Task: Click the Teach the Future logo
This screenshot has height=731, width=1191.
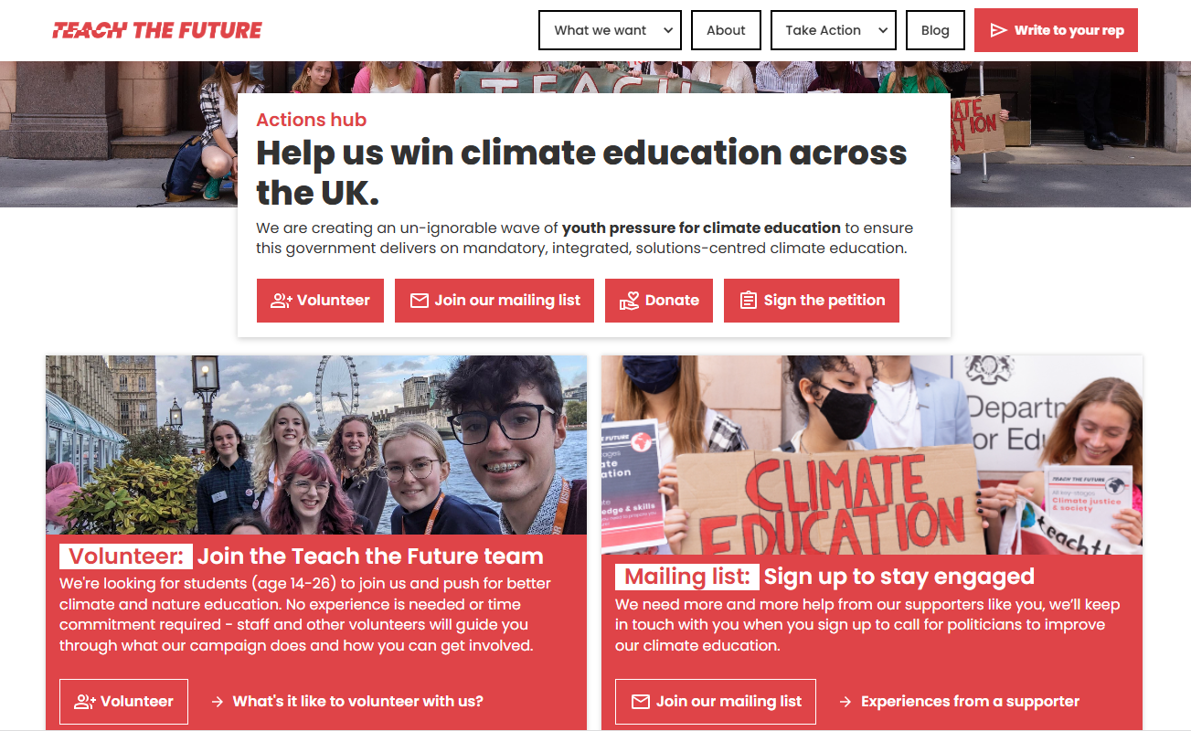Action: (x=157, y=30)
